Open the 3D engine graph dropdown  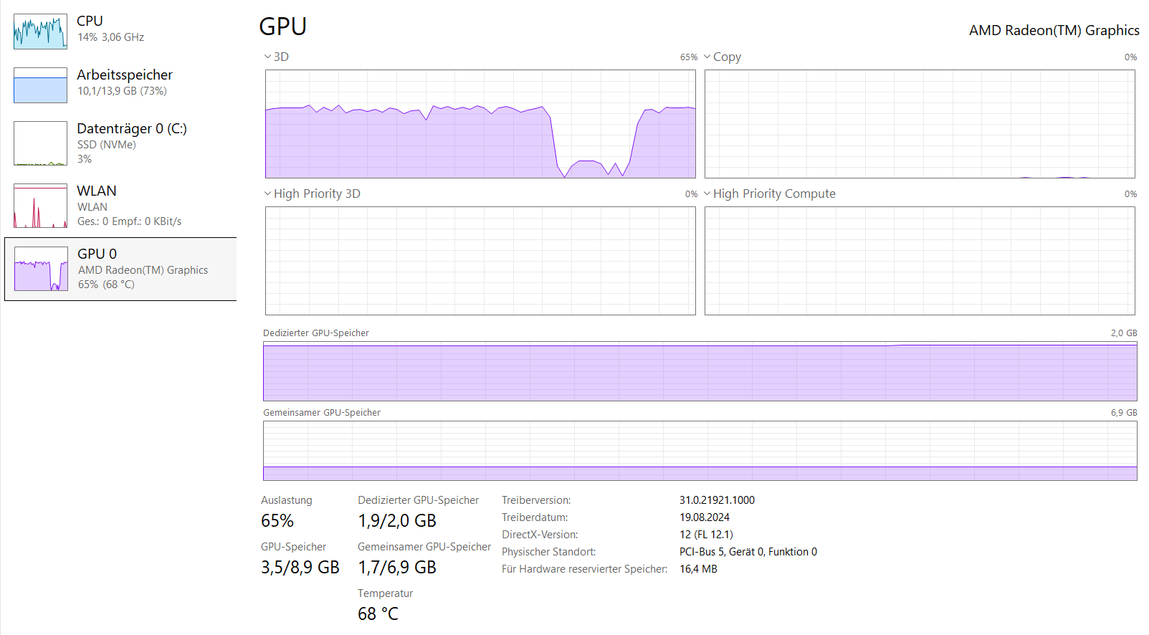[267, 57]
